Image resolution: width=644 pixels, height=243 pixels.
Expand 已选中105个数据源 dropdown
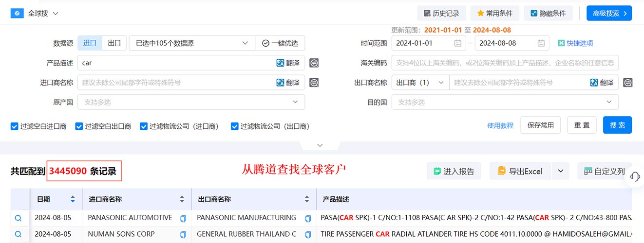coord(192,43)
